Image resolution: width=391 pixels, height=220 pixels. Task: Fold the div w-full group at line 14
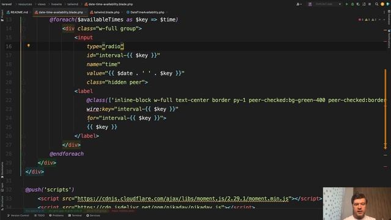[x=24, y=29]
